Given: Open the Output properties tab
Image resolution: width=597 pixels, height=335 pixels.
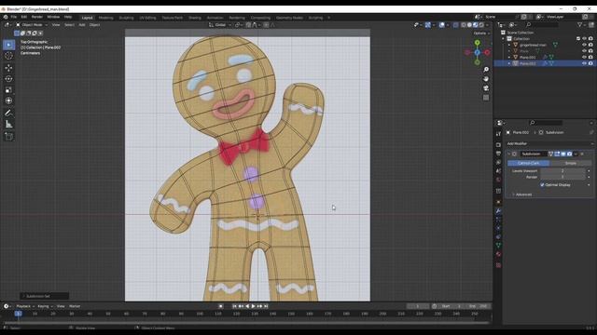Looking at the screenshot, I should [x=498, y=154].
